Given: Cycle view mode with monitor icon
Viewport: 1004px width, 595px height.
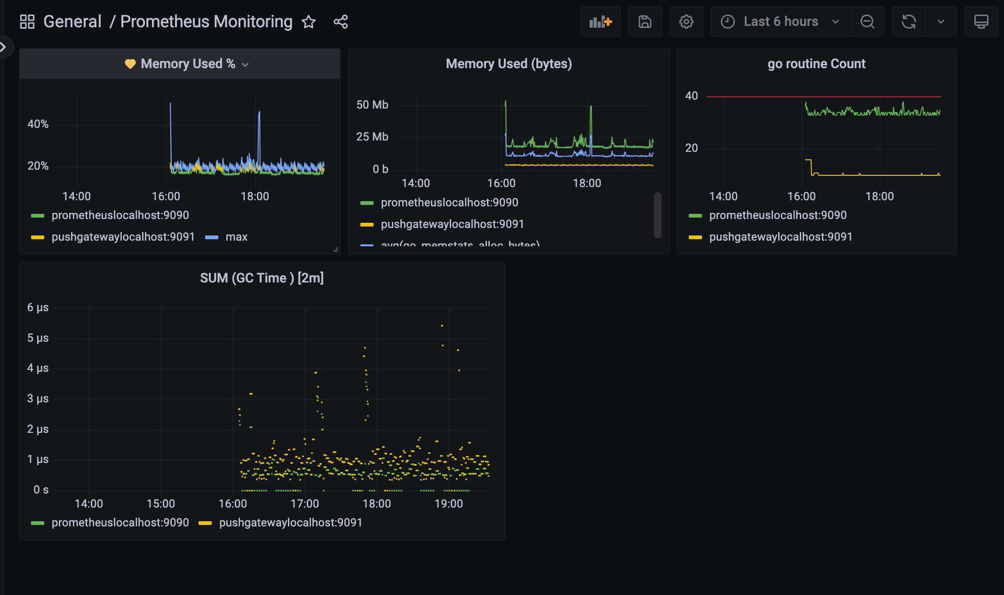Looking at the screenshot, I should coord(981,22).
